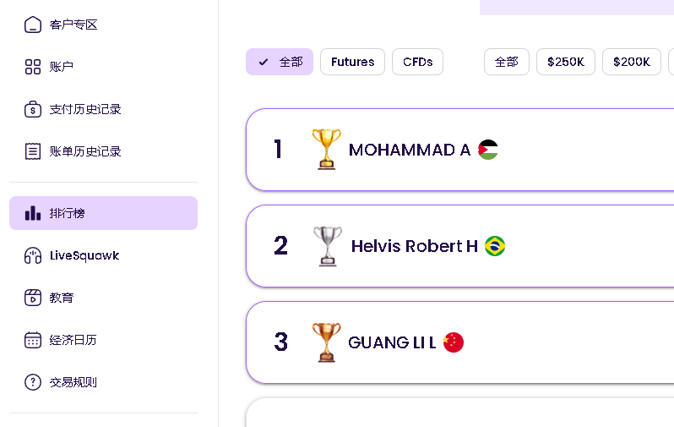674x427 pixels.
Task: Open the 客户专区 home icon
Action: [33, 25]
